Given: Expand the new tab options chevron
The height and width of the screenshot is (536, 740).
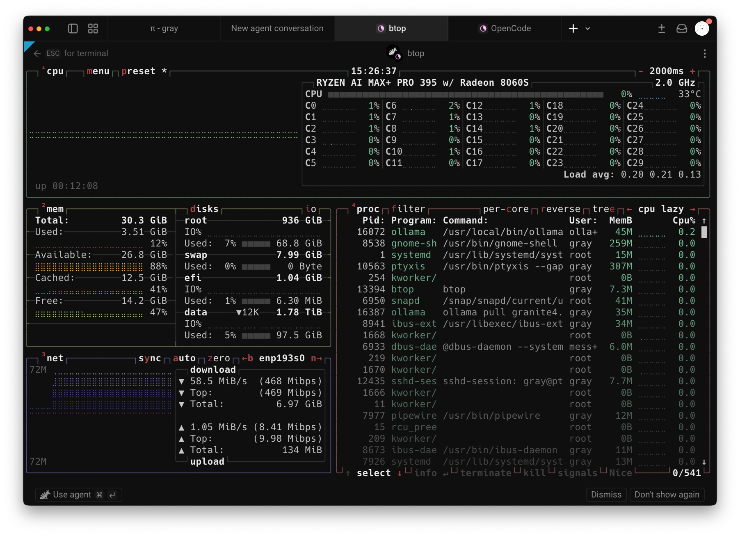Looking at the screenshot, I should click(x=588, y=28).
